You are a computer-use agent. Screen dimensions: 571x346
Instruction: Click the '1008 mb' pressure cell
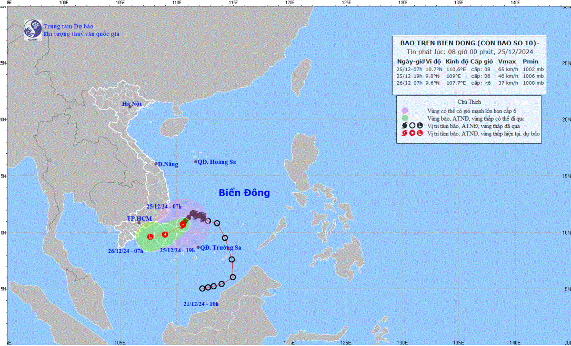533,83
